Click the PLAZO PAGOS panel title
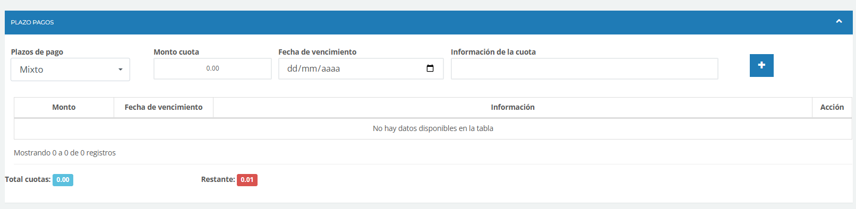This screenshot has width=856, height=209. [32, 22]
